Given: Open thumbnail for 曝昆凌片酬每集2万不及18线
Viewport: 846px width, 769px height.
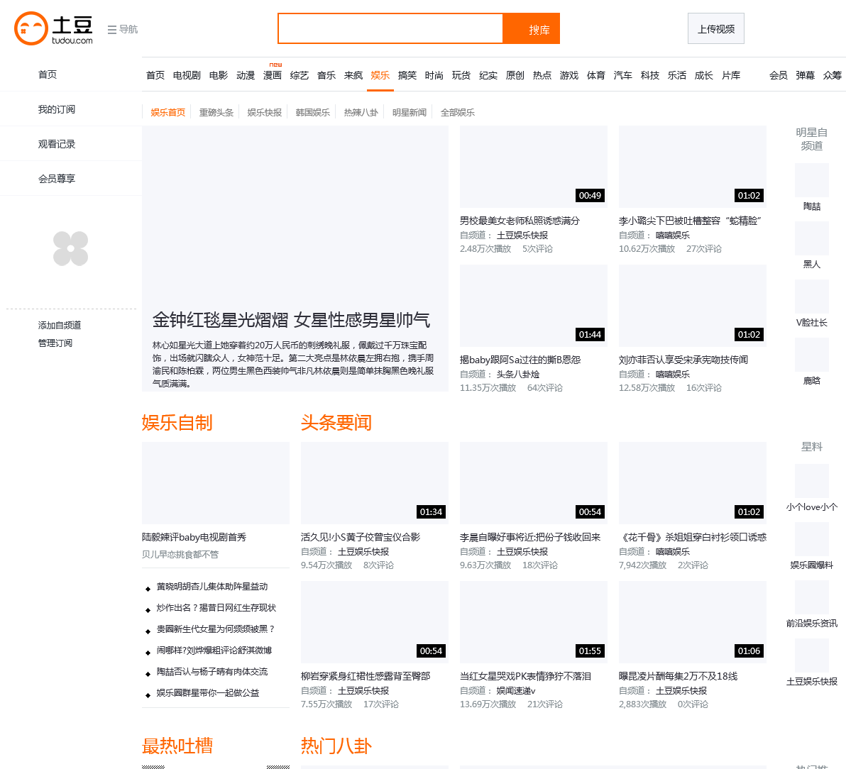Looking at the screenshot, I should pyautogui.click(x=693, y=622).
